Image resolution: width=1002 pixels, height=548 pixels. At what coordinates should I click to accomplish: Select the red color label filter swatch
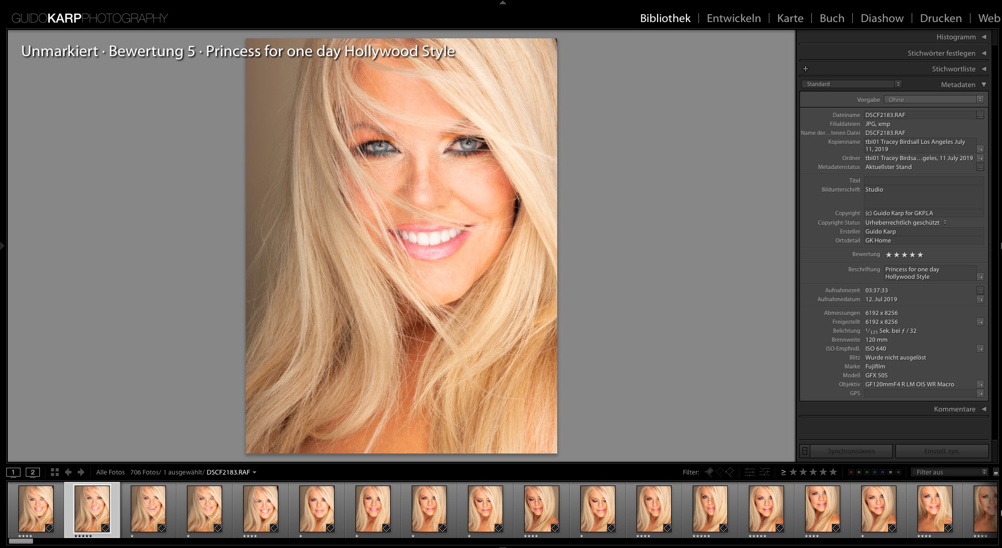(851, 472)
